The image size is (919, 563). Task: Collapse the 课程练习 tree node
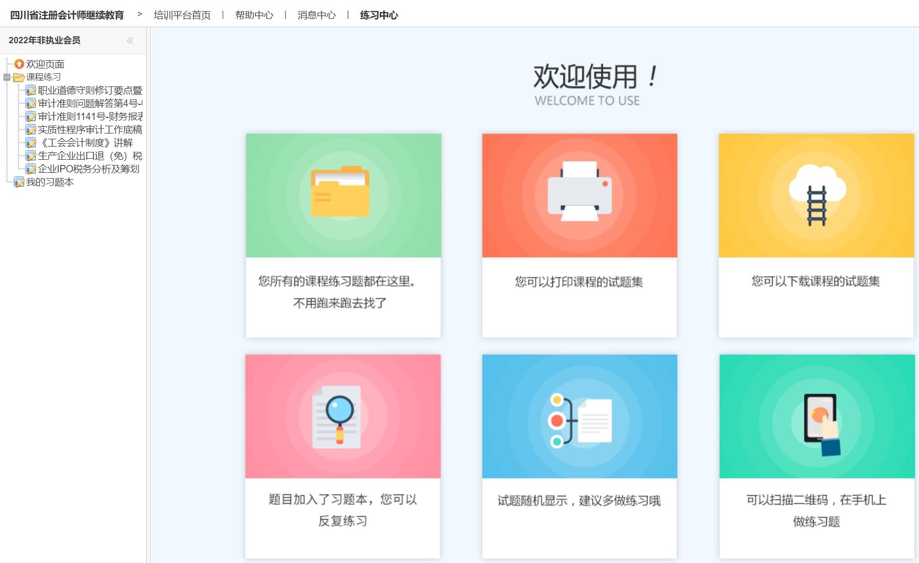point(7,77)
